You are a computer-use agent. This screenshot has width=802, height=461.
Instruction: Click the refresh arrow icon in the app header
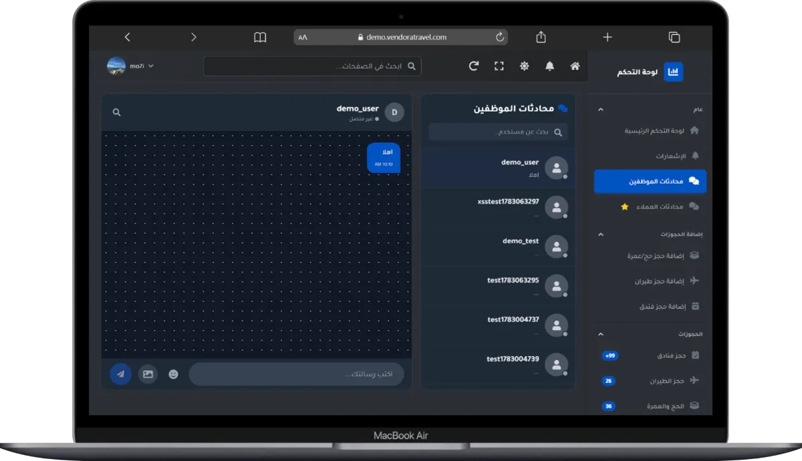[x=474, y=66]
